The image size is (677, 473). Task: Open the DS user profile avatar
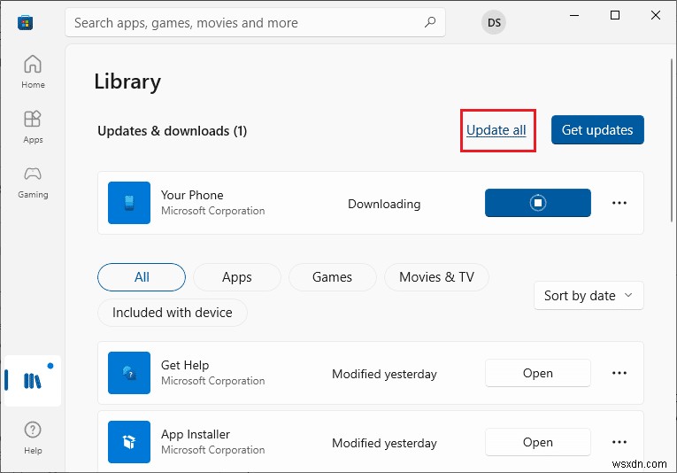point(493,23)
